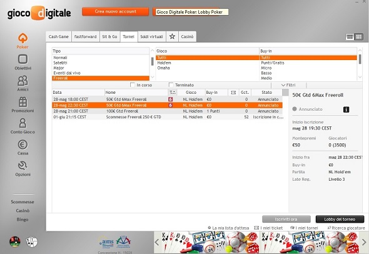
Task: Switch to compact grid view icon
Action: click(x=350, y=37)
